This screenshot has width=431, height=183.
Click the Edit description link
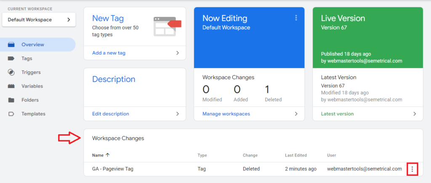110,114
